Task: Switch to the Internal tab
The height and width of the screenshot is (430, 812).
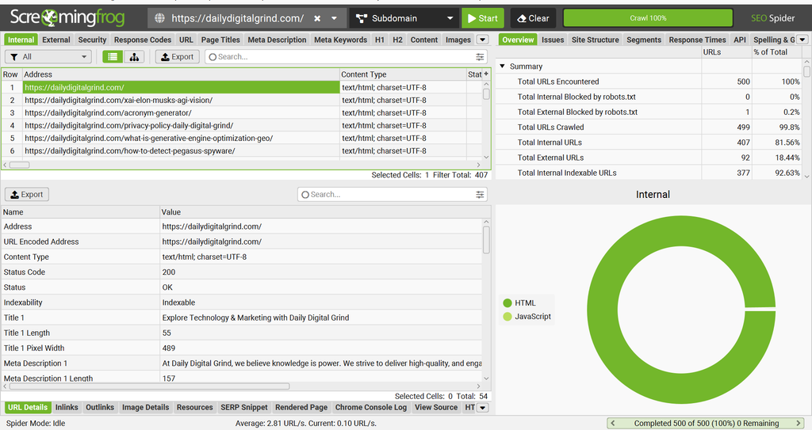Action: click(x=21, y=40)
